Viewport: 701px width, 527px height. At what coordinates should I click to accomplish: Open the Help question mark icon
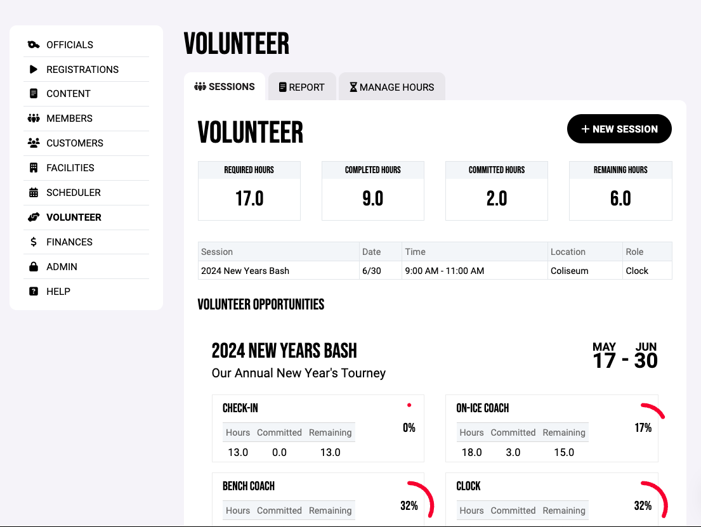point(34,292)
